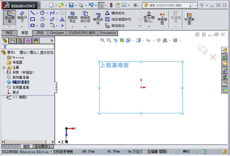Viewport: 230px width, 156px height.
Task: Toggle the traffic light Rebuild button
Action: [111, 5]
